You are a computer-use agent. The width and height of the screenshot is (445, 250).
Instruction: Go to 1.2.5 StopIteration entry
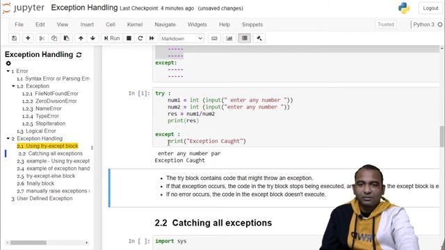coord(44,124)
